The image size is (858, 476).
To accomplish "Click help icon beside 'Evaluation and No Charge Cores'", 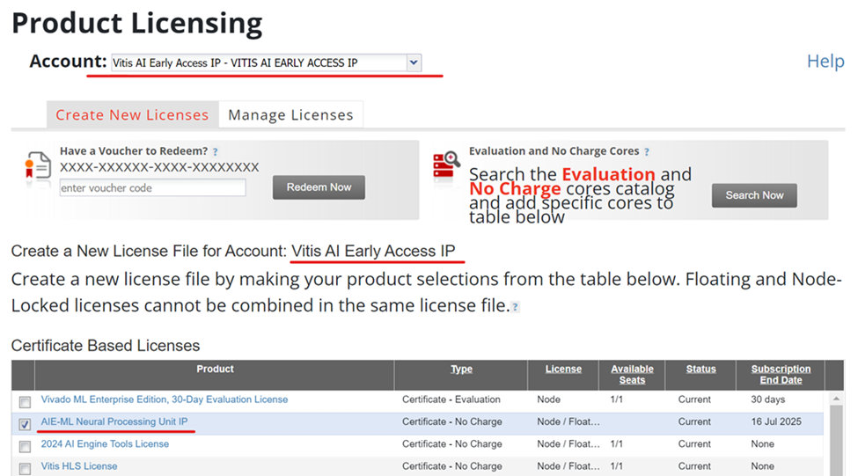I will tap(647, 152).
